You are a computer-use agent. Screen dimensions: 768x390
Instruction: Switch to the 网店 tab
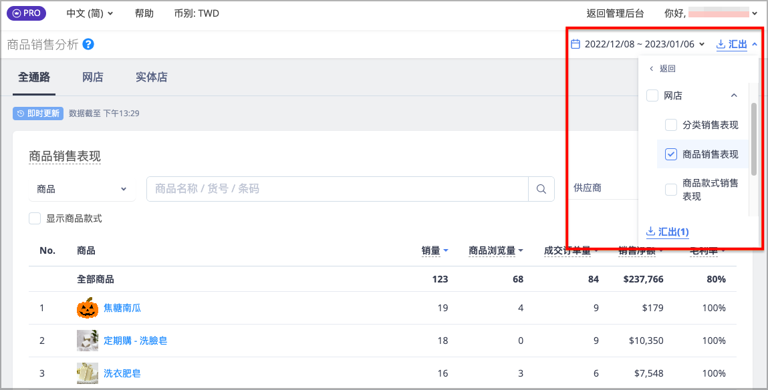92,77
